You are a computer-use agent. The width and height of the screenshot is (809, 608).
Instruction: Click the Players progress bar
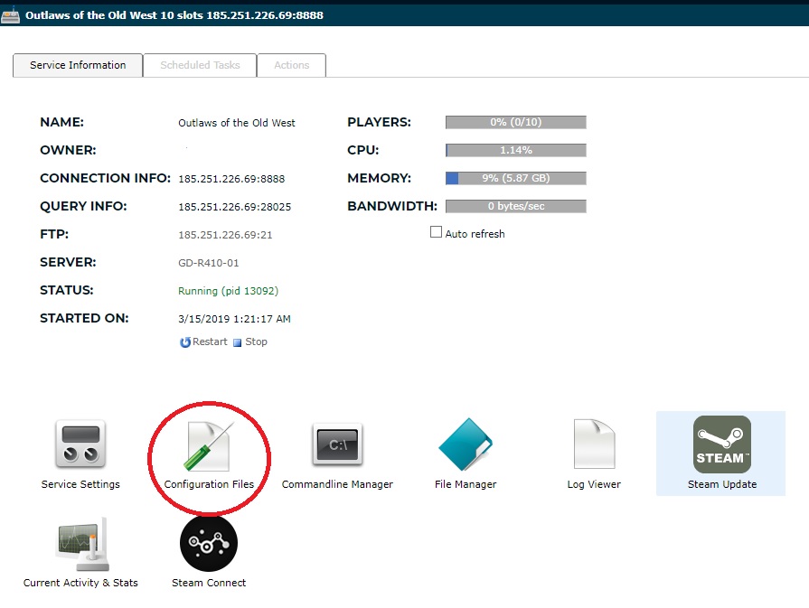coord(515,122)
